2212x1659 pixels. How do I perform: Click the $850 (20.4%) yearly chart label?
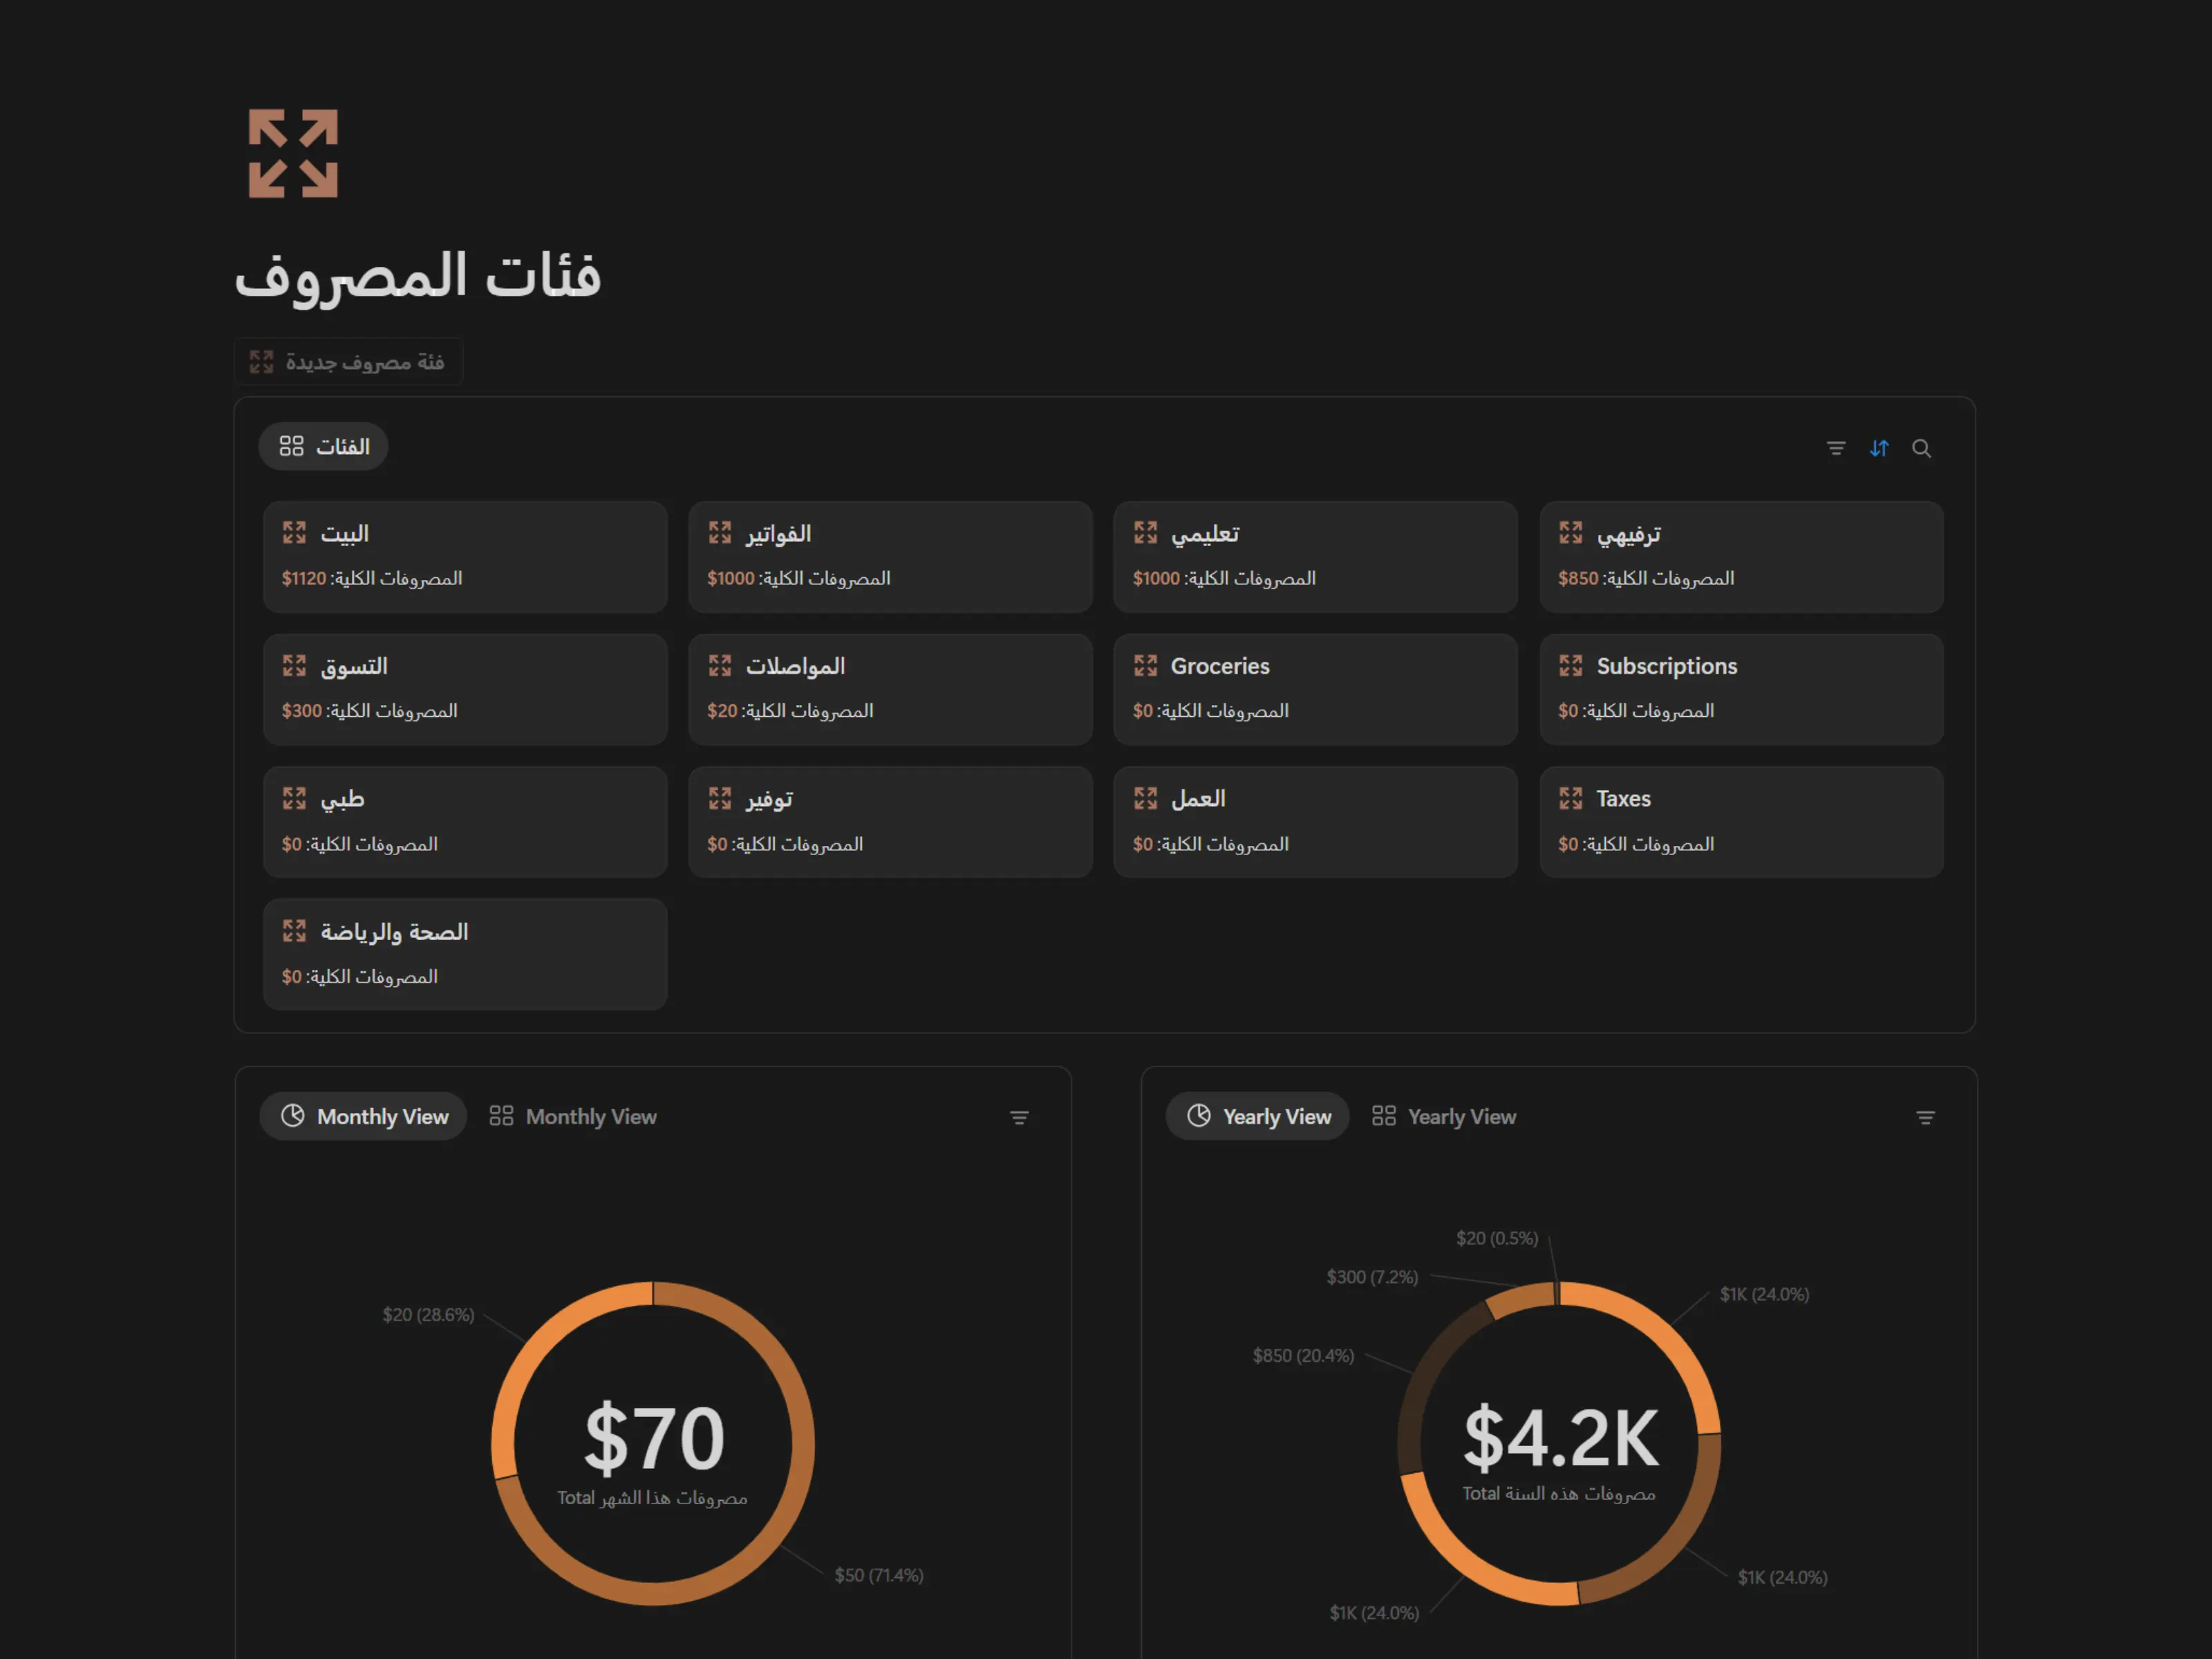[1303, 1356]
